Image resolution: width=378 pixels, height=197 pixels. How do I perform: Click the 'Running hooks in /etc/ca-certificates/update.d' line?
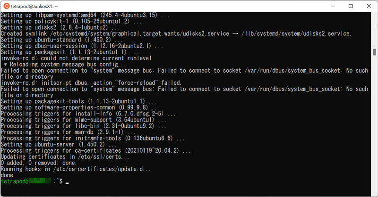pos(77,169)
